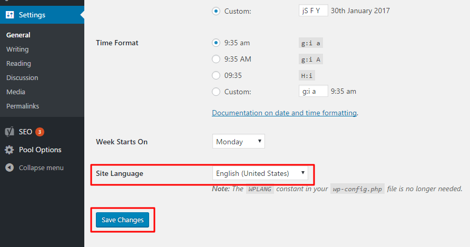Click the Pool Options gear icon
Image resolution: width=470 pixels, height=247 pixels.
[x=9, y=150]
